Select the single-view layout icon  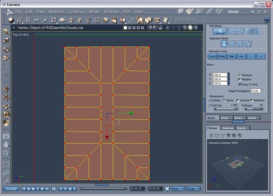pyautogui.click(x=125, y=28)
